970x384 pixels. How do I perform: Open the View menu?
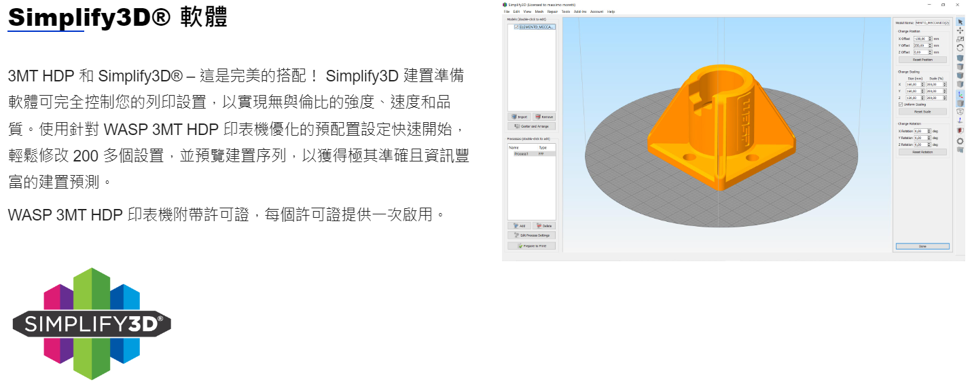(x=527, y=12)
